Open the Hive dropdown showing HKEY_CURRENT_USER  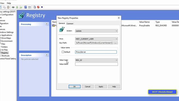point(96,39)
